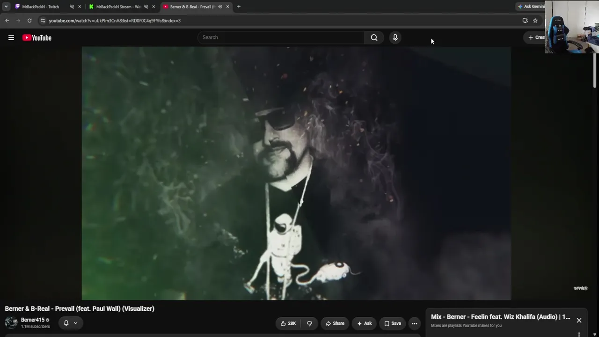
Task: Bookmark this page with star icon
Action: (535, 21)
